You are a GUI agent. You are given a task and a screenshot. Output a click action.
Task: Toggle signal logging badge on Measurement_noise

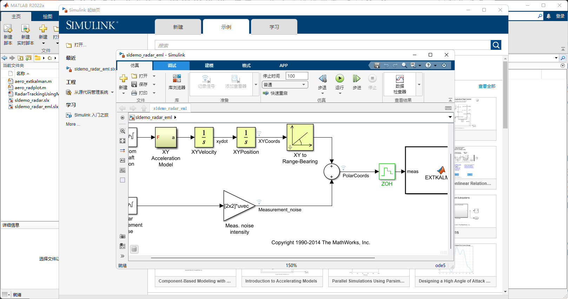pos(259,202)
